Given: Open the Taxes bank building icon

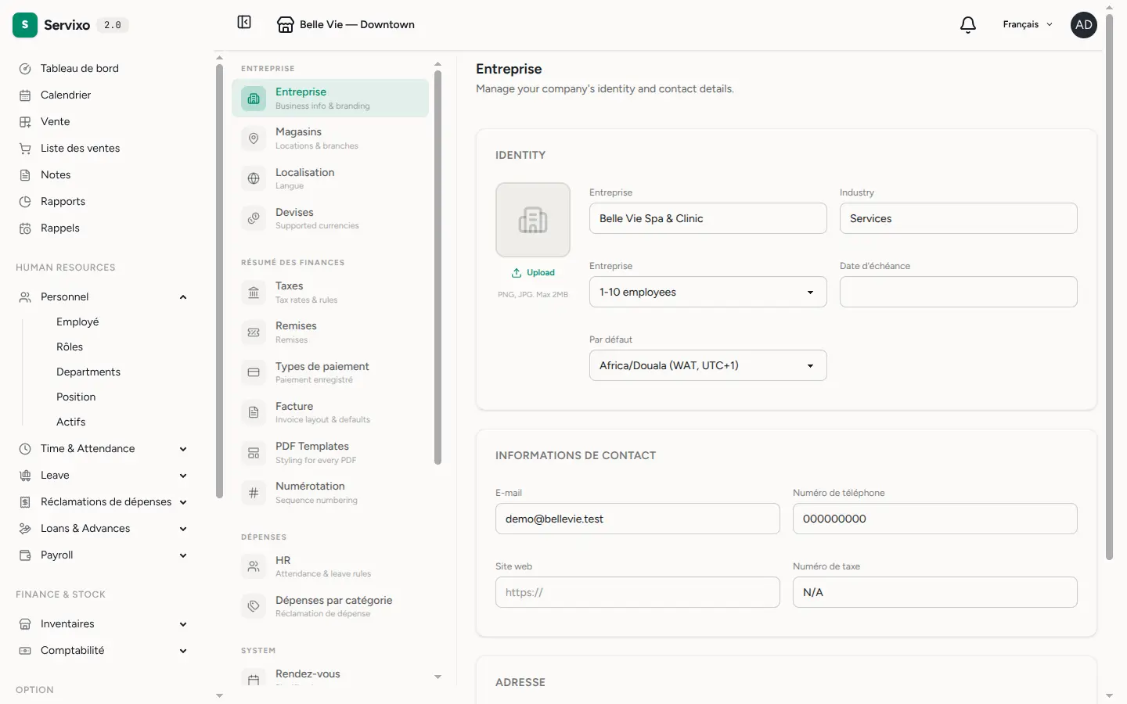Looking at the screenshot, I should (254, 293).
